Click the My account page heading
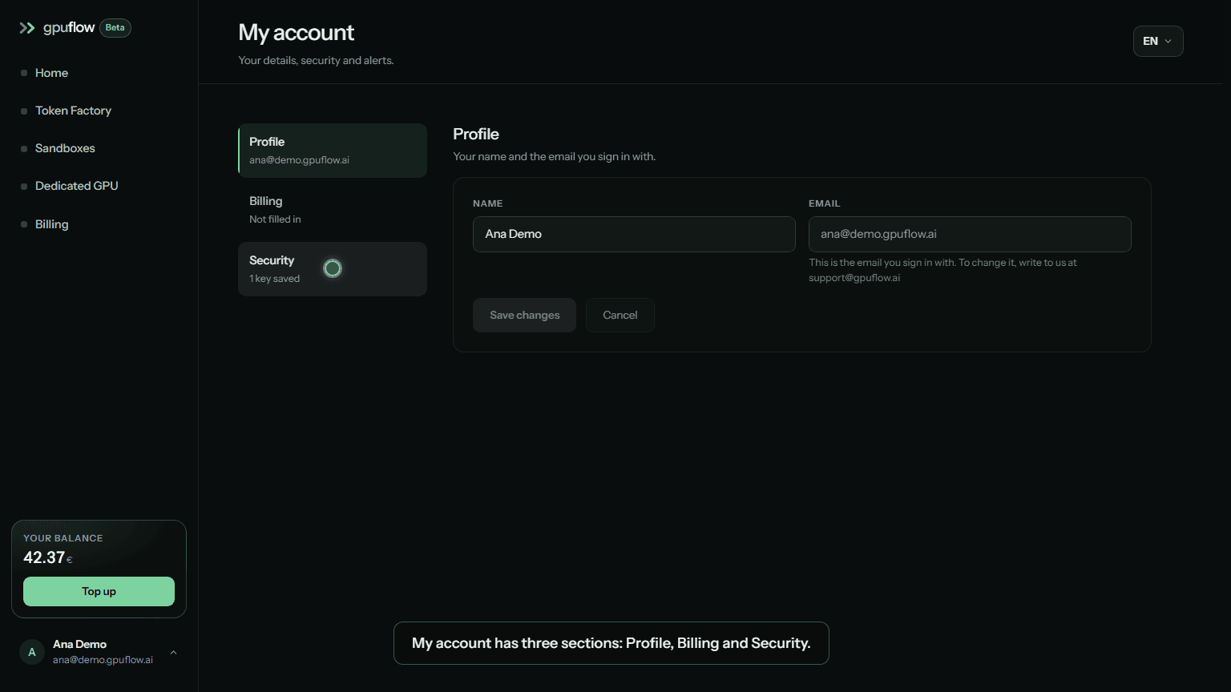 pyautogui.click(x=297, y=33)
